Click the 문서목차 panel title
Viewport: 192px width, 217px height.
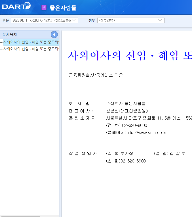(x=10, y=35)
